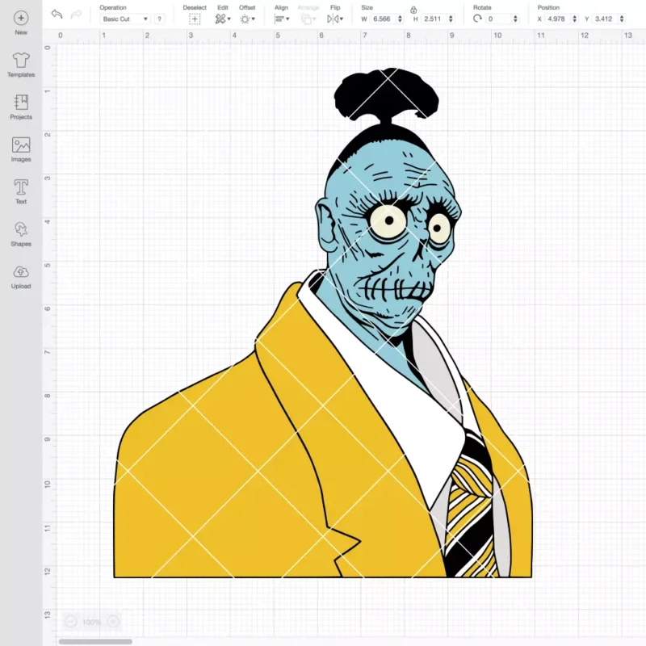Open the Flip options
The height and width of the screenshot is (646, 646).
click(335, 19)
